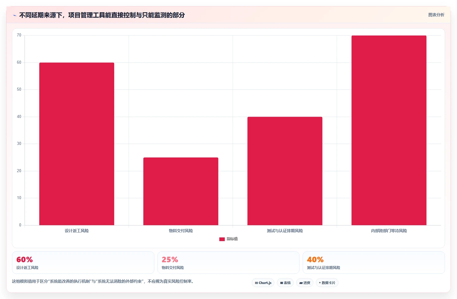This screenshot has width=457, height=299.
Task: Click the y-axis value 70
Action: click(19, 35)
